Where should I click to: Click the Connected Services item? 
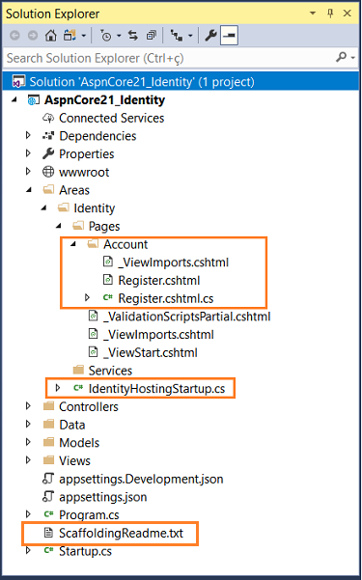tap(111, 118)
